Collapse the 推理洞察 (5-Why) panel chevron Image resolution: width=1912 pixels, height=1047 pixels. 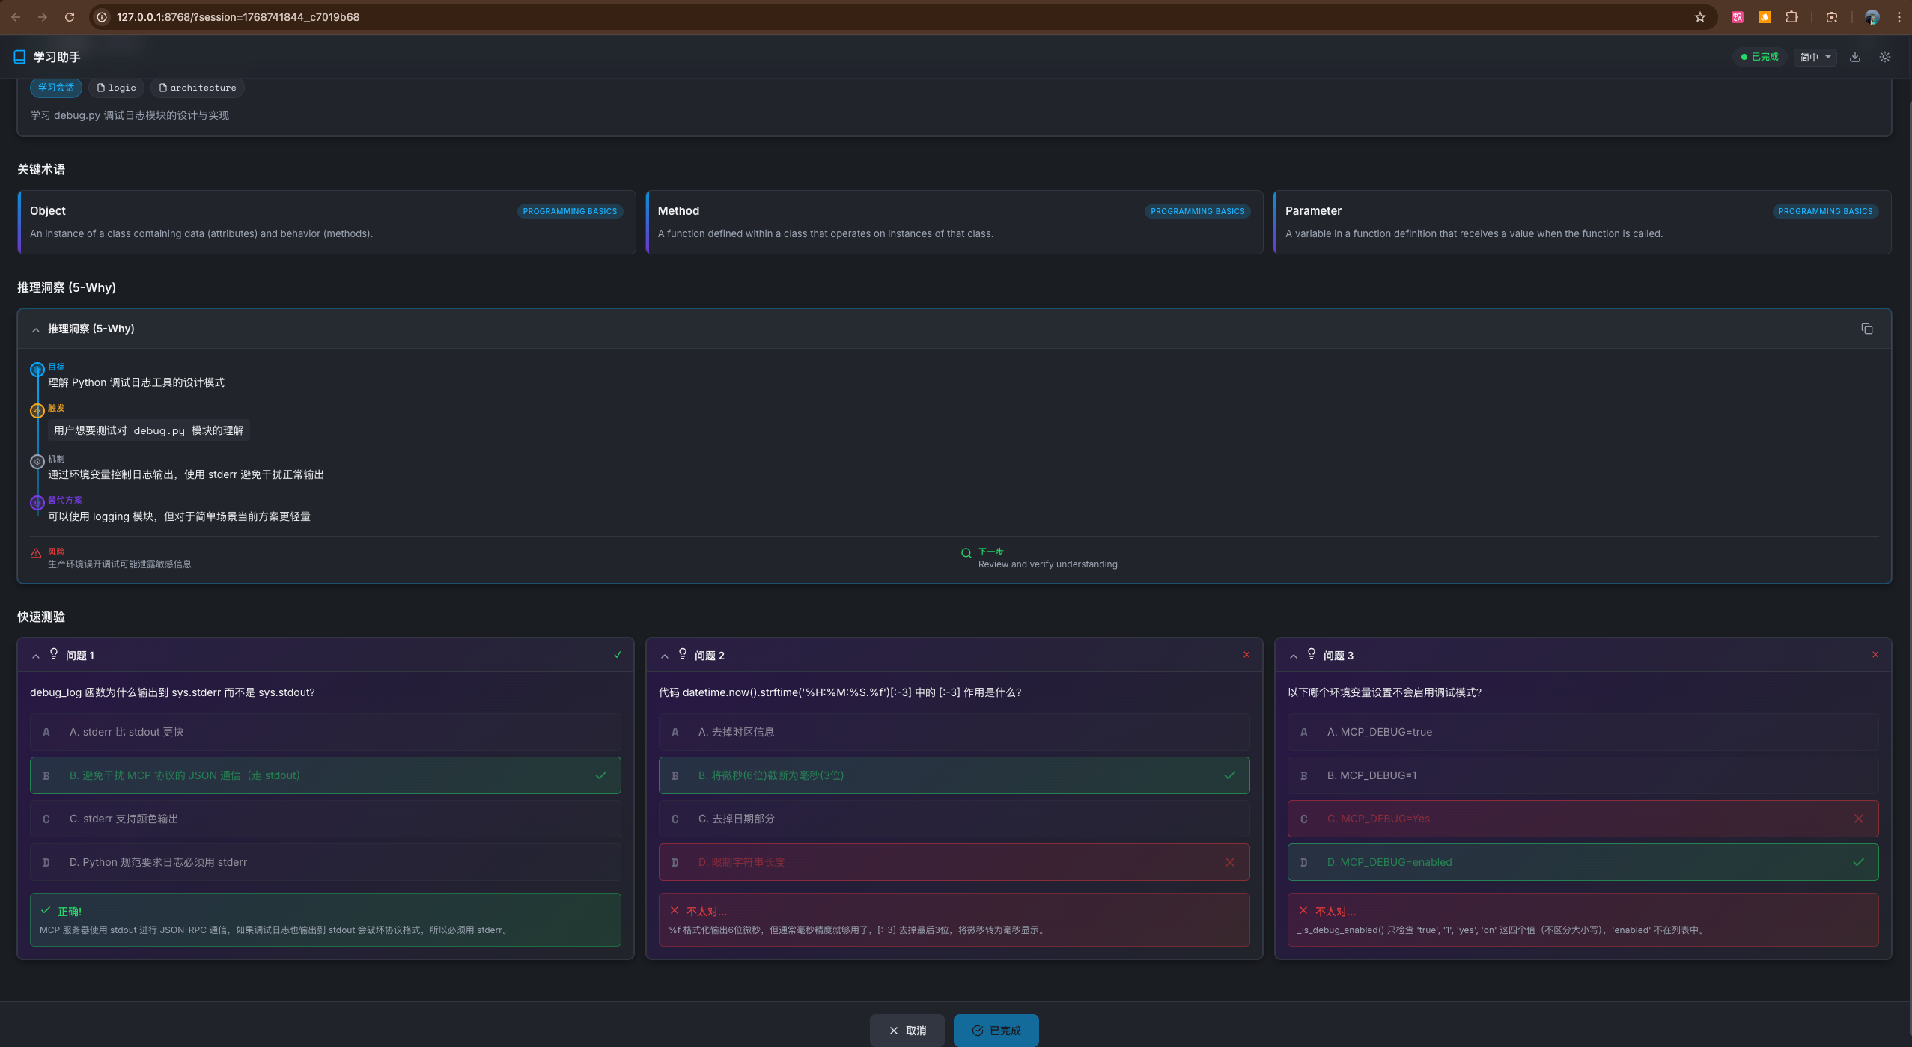click(36, 329)
